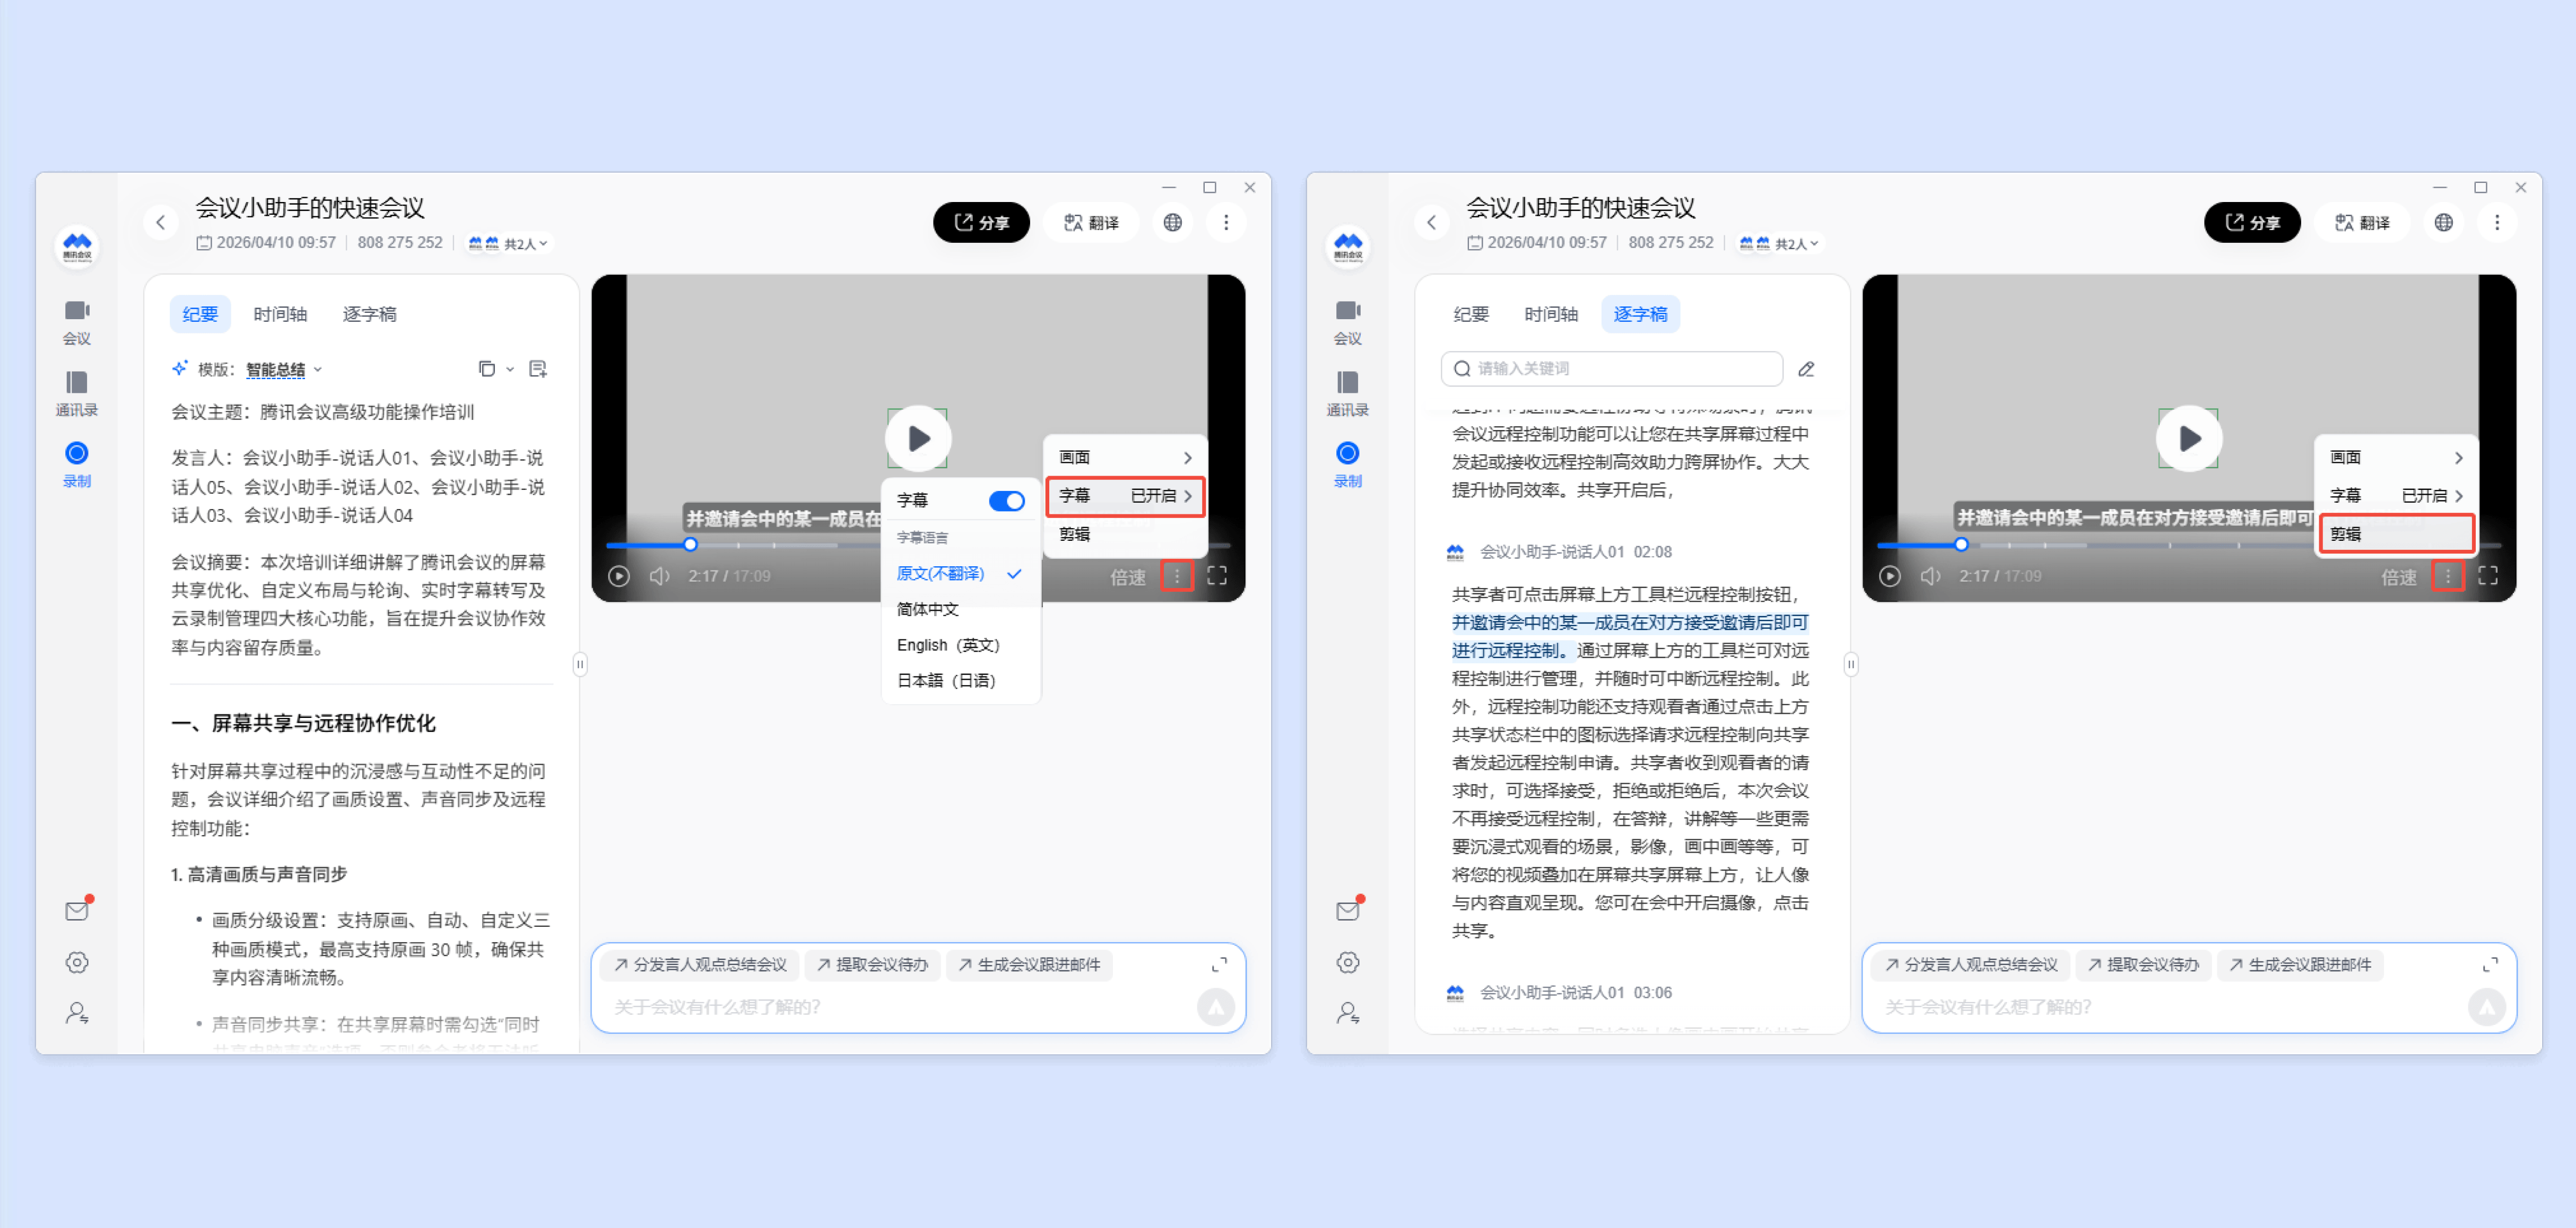Enter fullscreen in the right window video player
This screenshot has height=1228, width=2576.
(x=2487, y=575)
